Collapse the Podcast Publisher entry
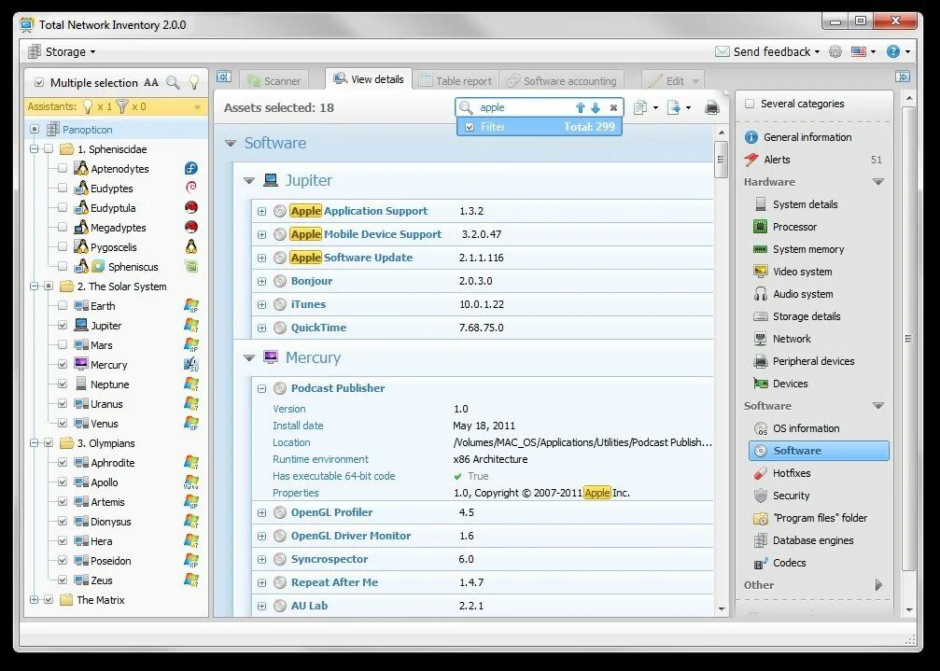The height and width of the screenshot is (671, 940). point(262,388)
